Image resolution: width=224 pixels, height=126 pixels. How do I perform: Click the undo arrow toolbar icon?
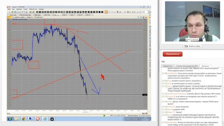pyautogui.click(x=23, y=12)
